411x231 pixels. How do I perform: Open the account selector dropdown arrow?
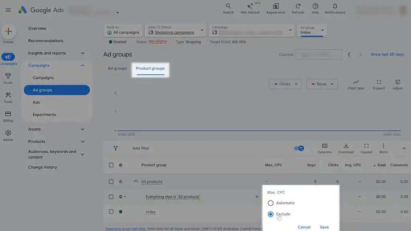tap(118, 12)
